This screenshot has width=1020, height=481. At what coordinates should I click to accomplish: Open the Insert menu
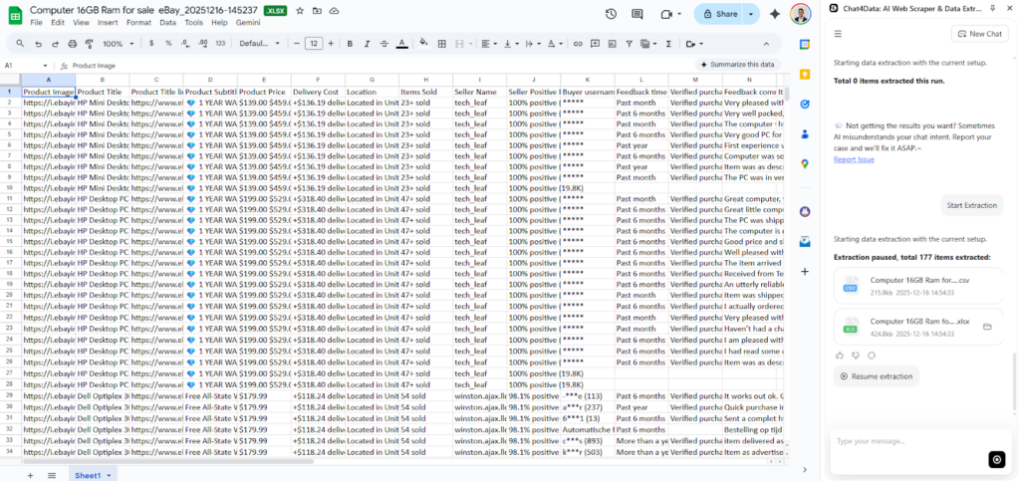[108, 23]
